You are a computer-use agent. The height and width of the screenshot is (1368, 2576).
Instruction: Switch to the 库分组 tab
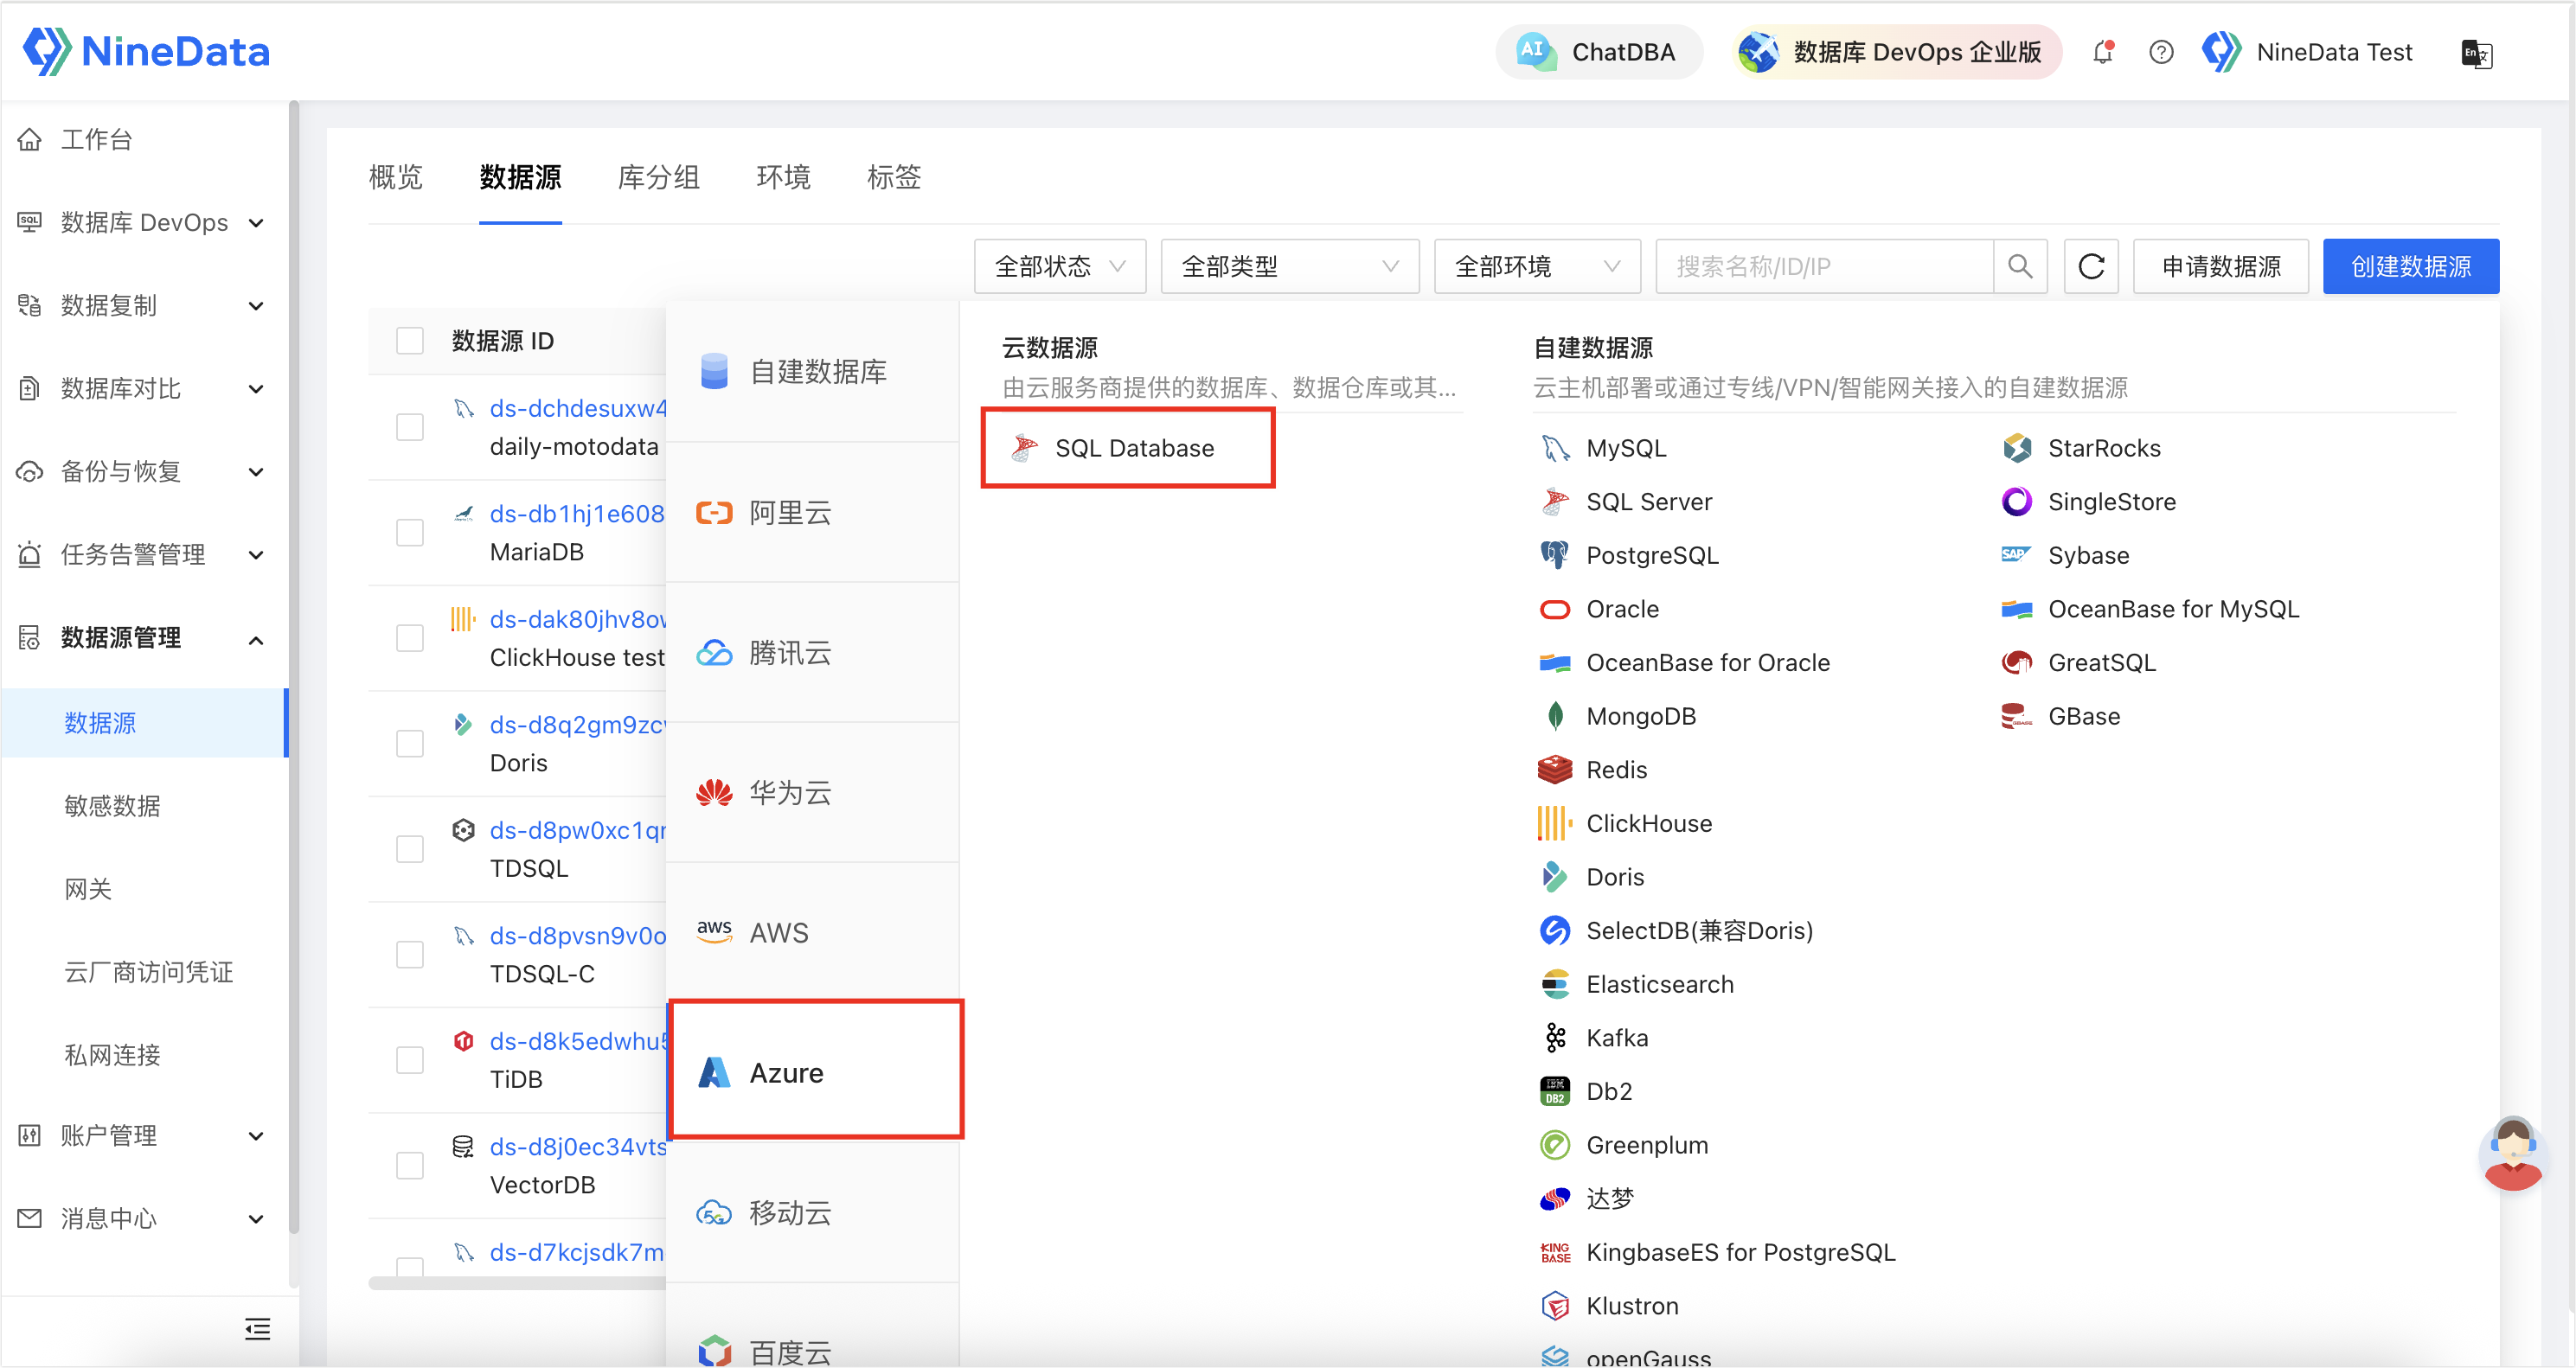[658, 177]
